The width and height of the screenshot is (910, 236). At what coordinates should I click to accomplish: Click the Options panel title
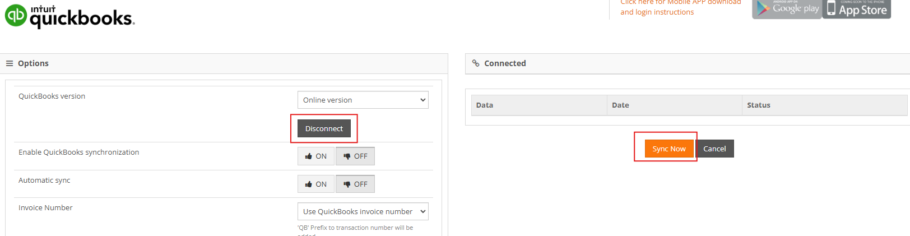(33, 63)
